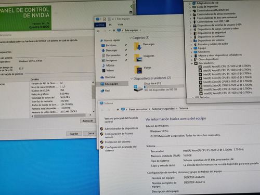This screenshot has width=260, height=195.
Task: Open the Descargas folder icon under Carpetas
Action: click(x=138, y=47)
